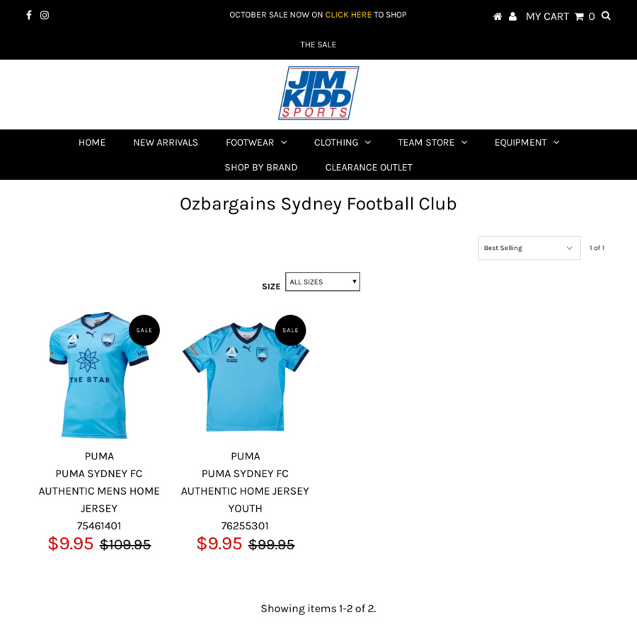Open Puma Sydney FC Authentic Home Jersey Youth link
This screenshot has width=637, height=637.
pos(245,490)
